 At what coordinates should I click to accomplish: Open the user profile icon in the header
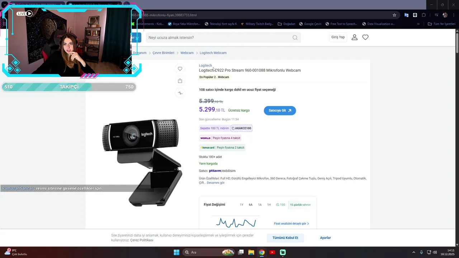(x=354, y=37)
